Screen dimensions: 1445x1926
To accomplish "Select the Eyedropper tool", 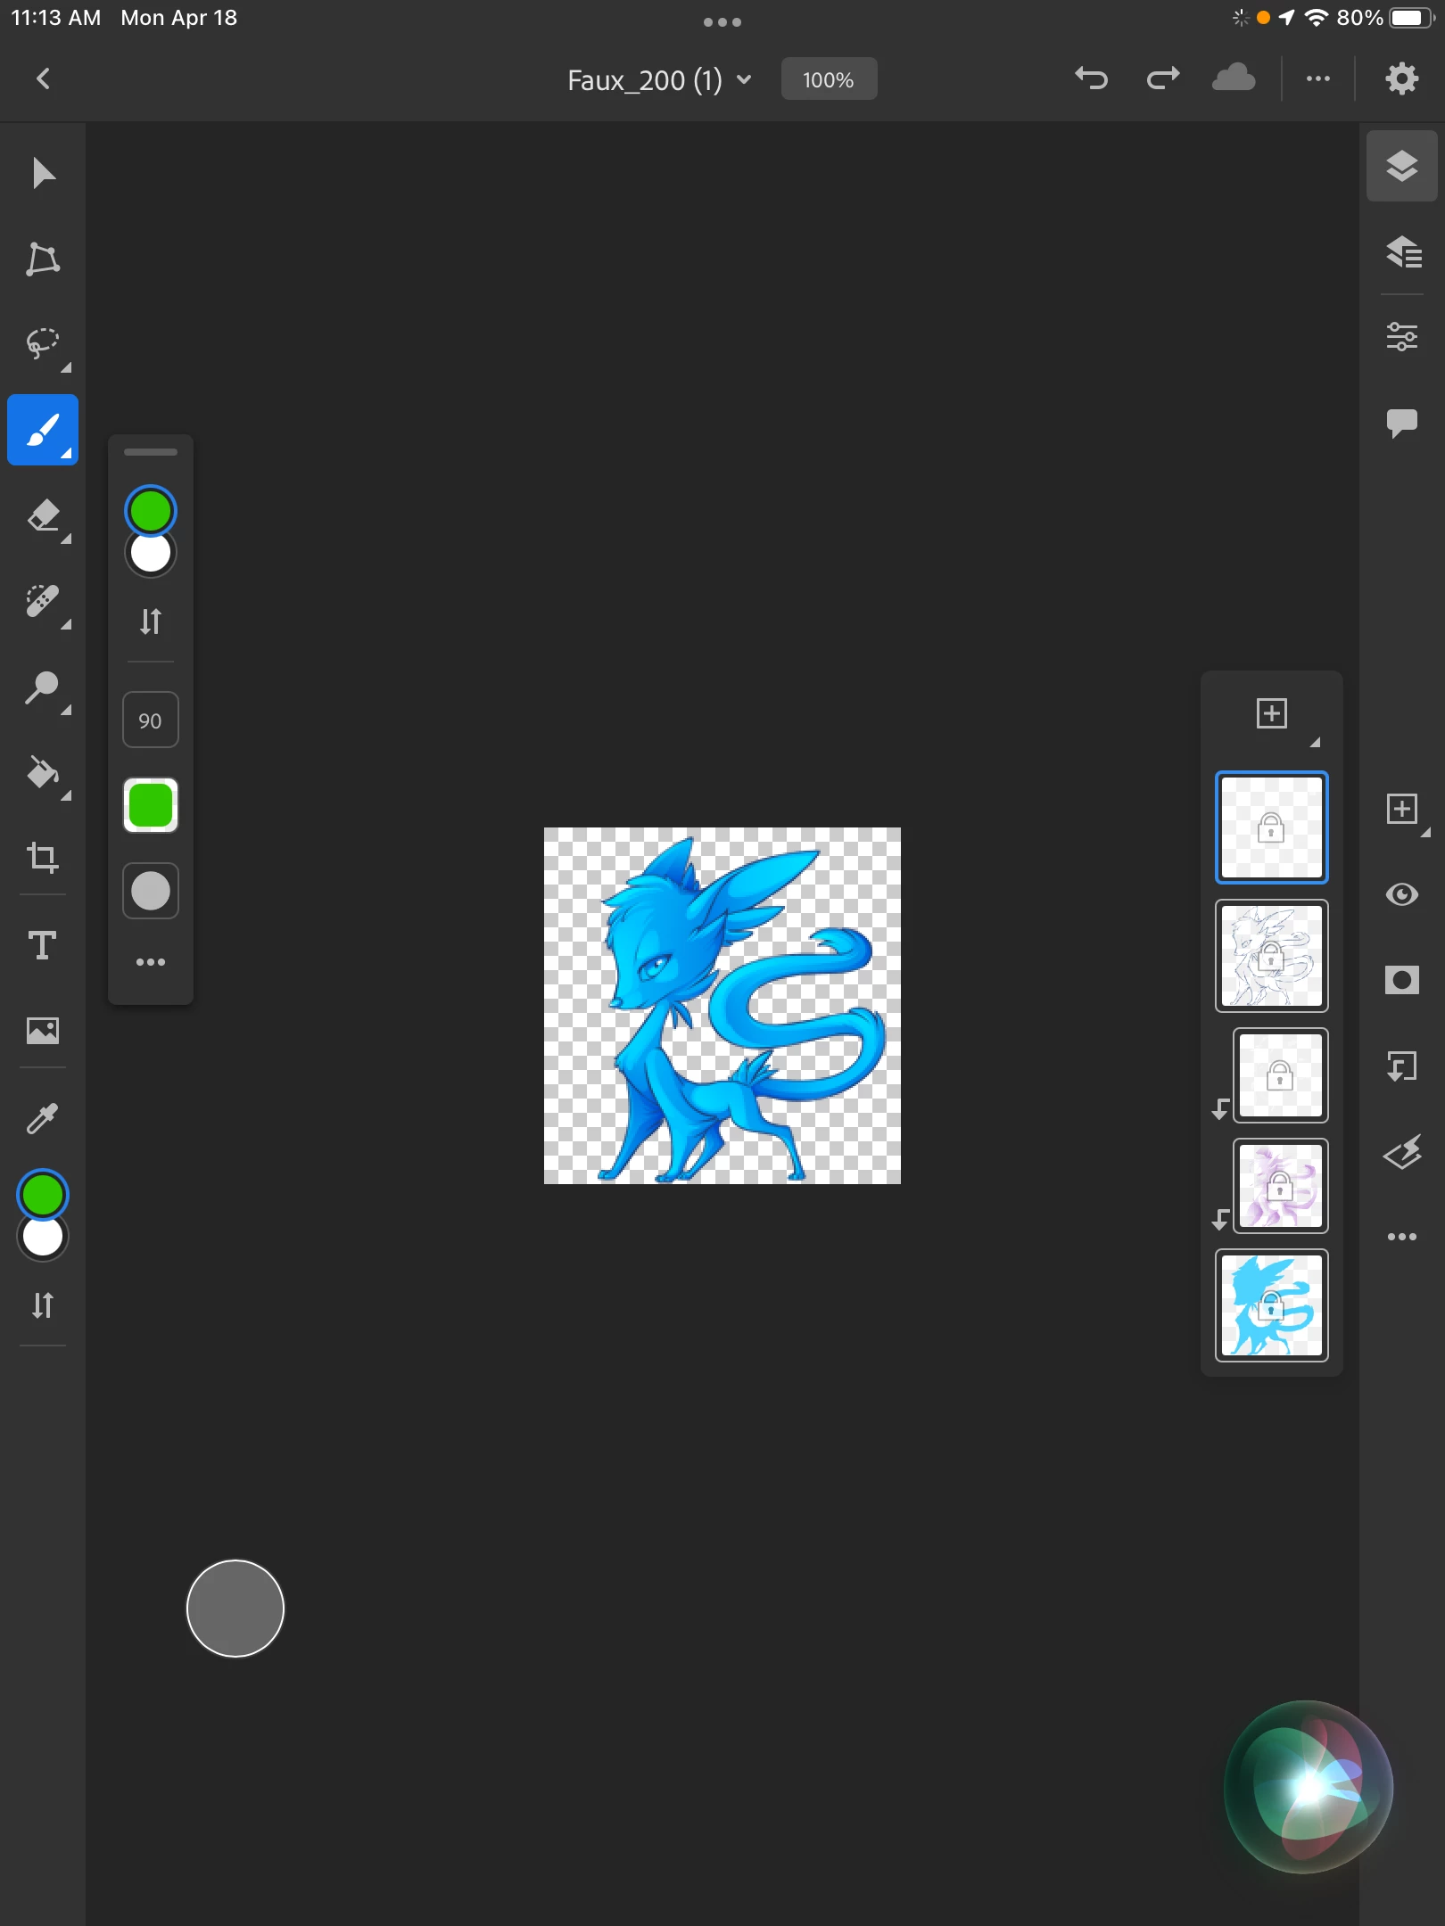I will (x=43, y=1118).
